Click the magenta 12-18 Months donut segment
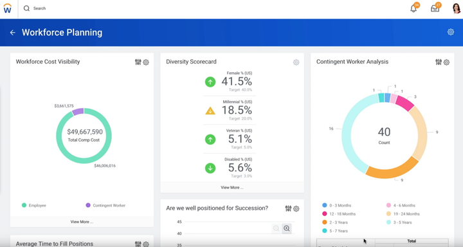Image resolution: width=463 pixels, height=247 pixels. 405,103
